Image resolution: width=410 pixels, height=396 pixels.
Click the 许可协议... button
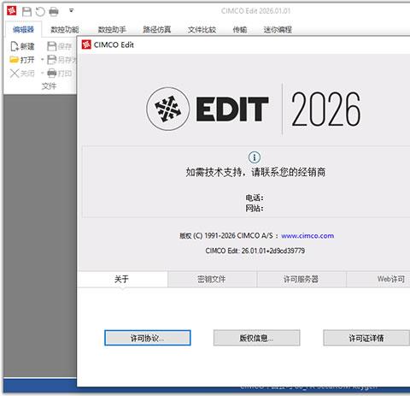click(x=148, y=338)
